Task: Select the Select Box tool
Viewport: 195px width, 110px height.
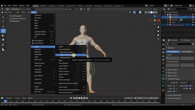Action: coord(3,17)
